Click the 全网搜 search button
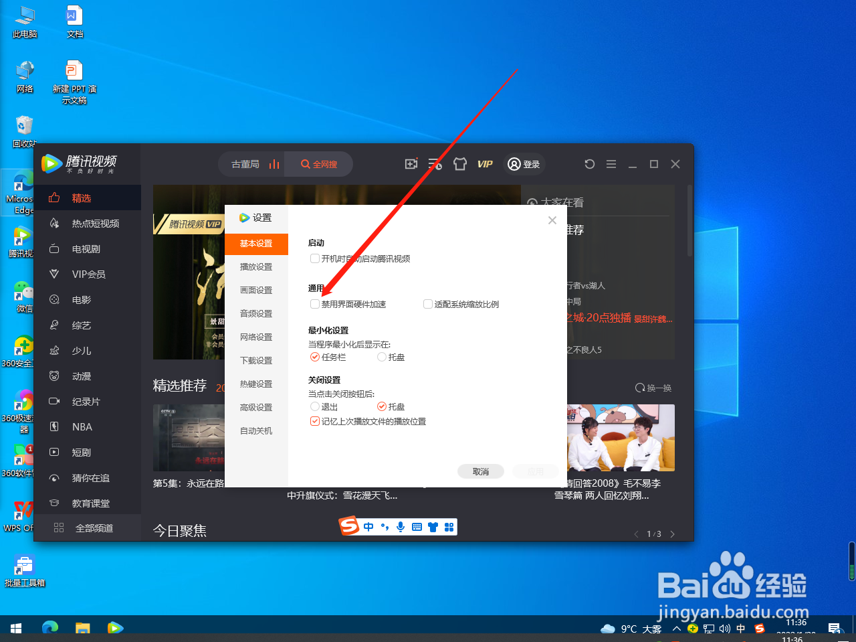The width and height of the screenshot is (856, 642). (319, 164)
